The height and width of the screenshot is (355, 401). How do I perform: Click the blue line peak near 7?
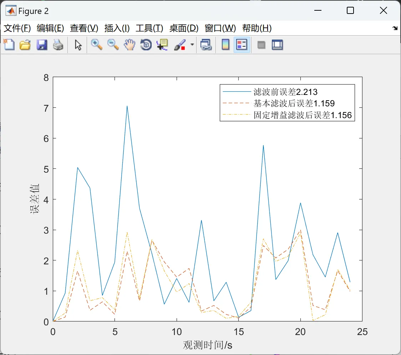[127, 106]
